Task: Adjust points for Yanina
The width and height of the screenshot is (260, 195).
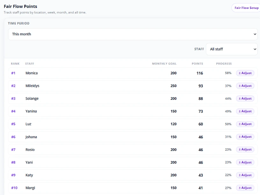Action: tap(245, 111)
